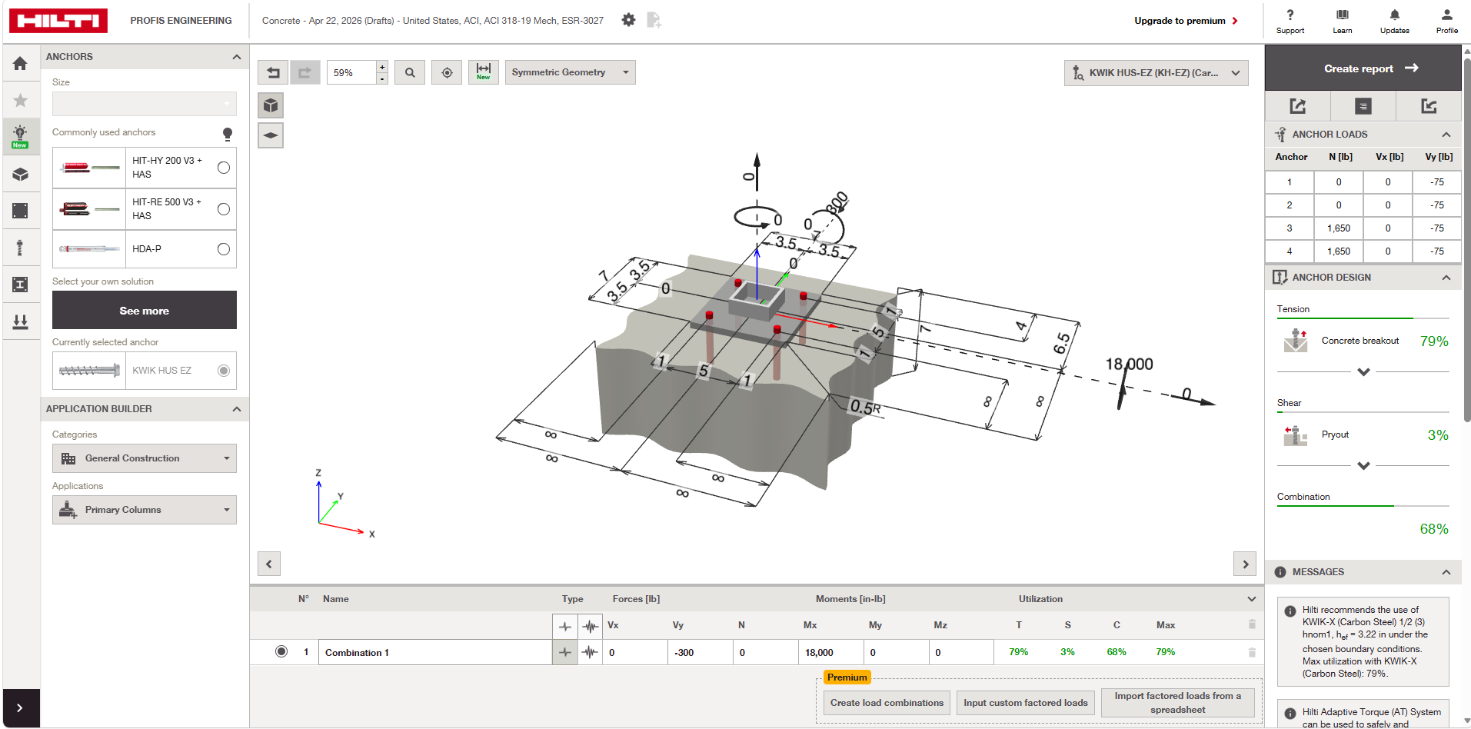Screen dimensions: 1471x729
Task: Click the 59% zoom input field
Action: (352, 72)
